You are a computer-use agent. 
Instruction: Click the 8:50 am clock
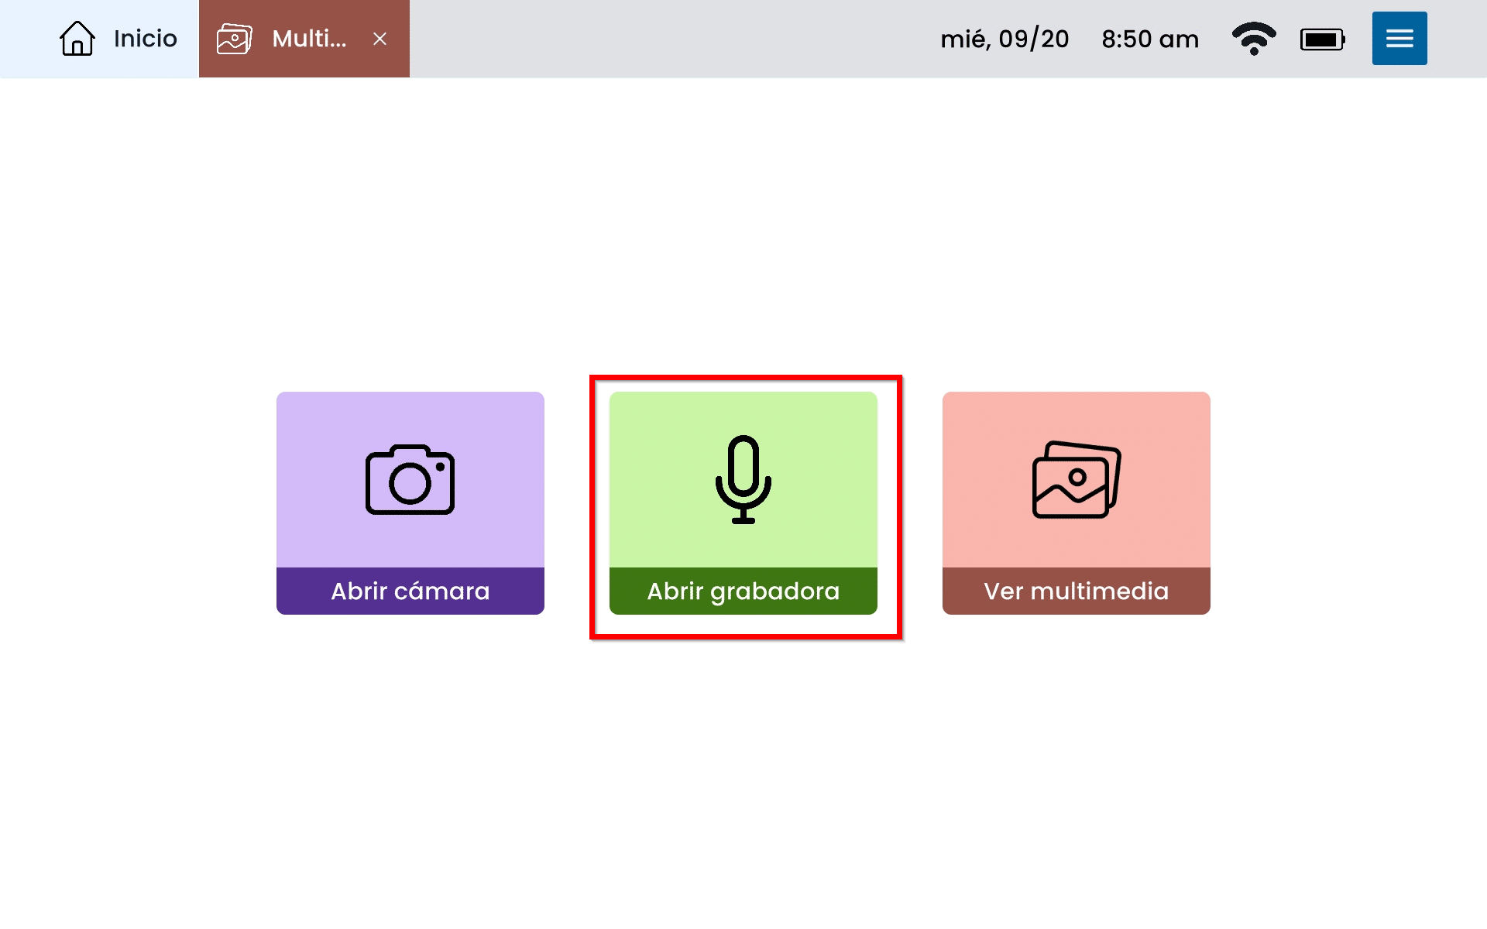pyautogui.click(x=1150, y=39)
